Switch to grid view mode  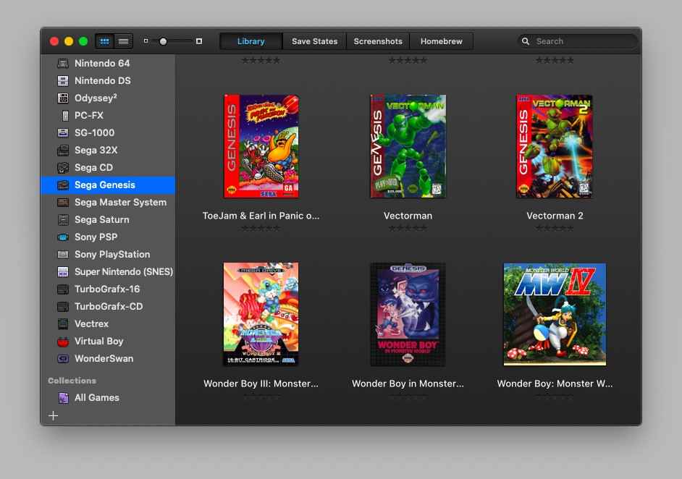click(x=104, y=41)
